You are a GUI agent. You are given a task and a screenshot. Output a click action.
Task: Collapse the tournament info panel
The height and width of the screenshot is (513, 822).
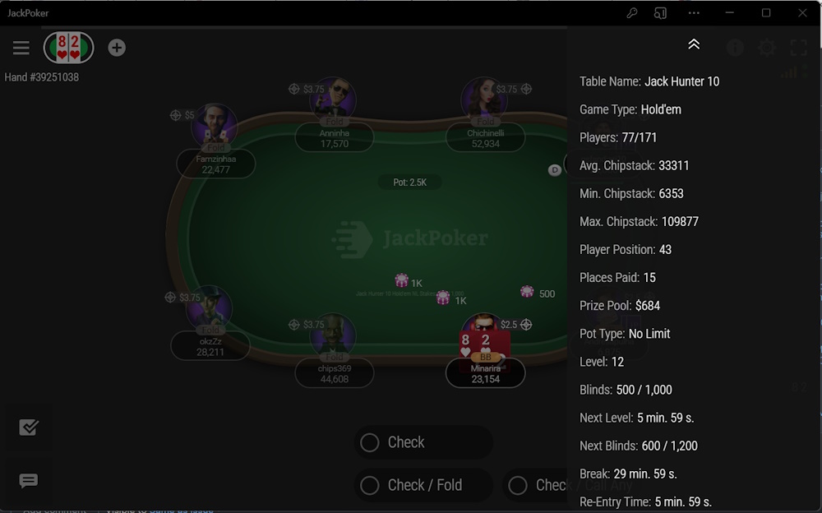point(694,44)
